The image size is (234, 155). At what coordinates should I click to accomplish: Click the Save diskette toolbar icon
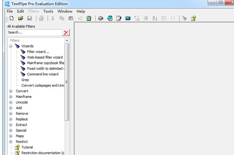[x=30, y=18]
